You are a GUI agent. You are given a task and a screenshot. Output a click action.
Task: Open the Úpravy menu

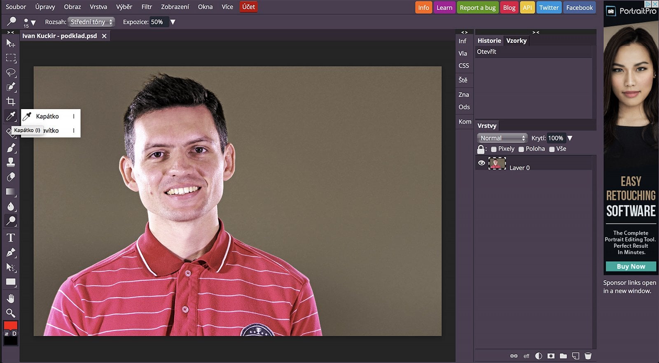[x=45, y=7]
